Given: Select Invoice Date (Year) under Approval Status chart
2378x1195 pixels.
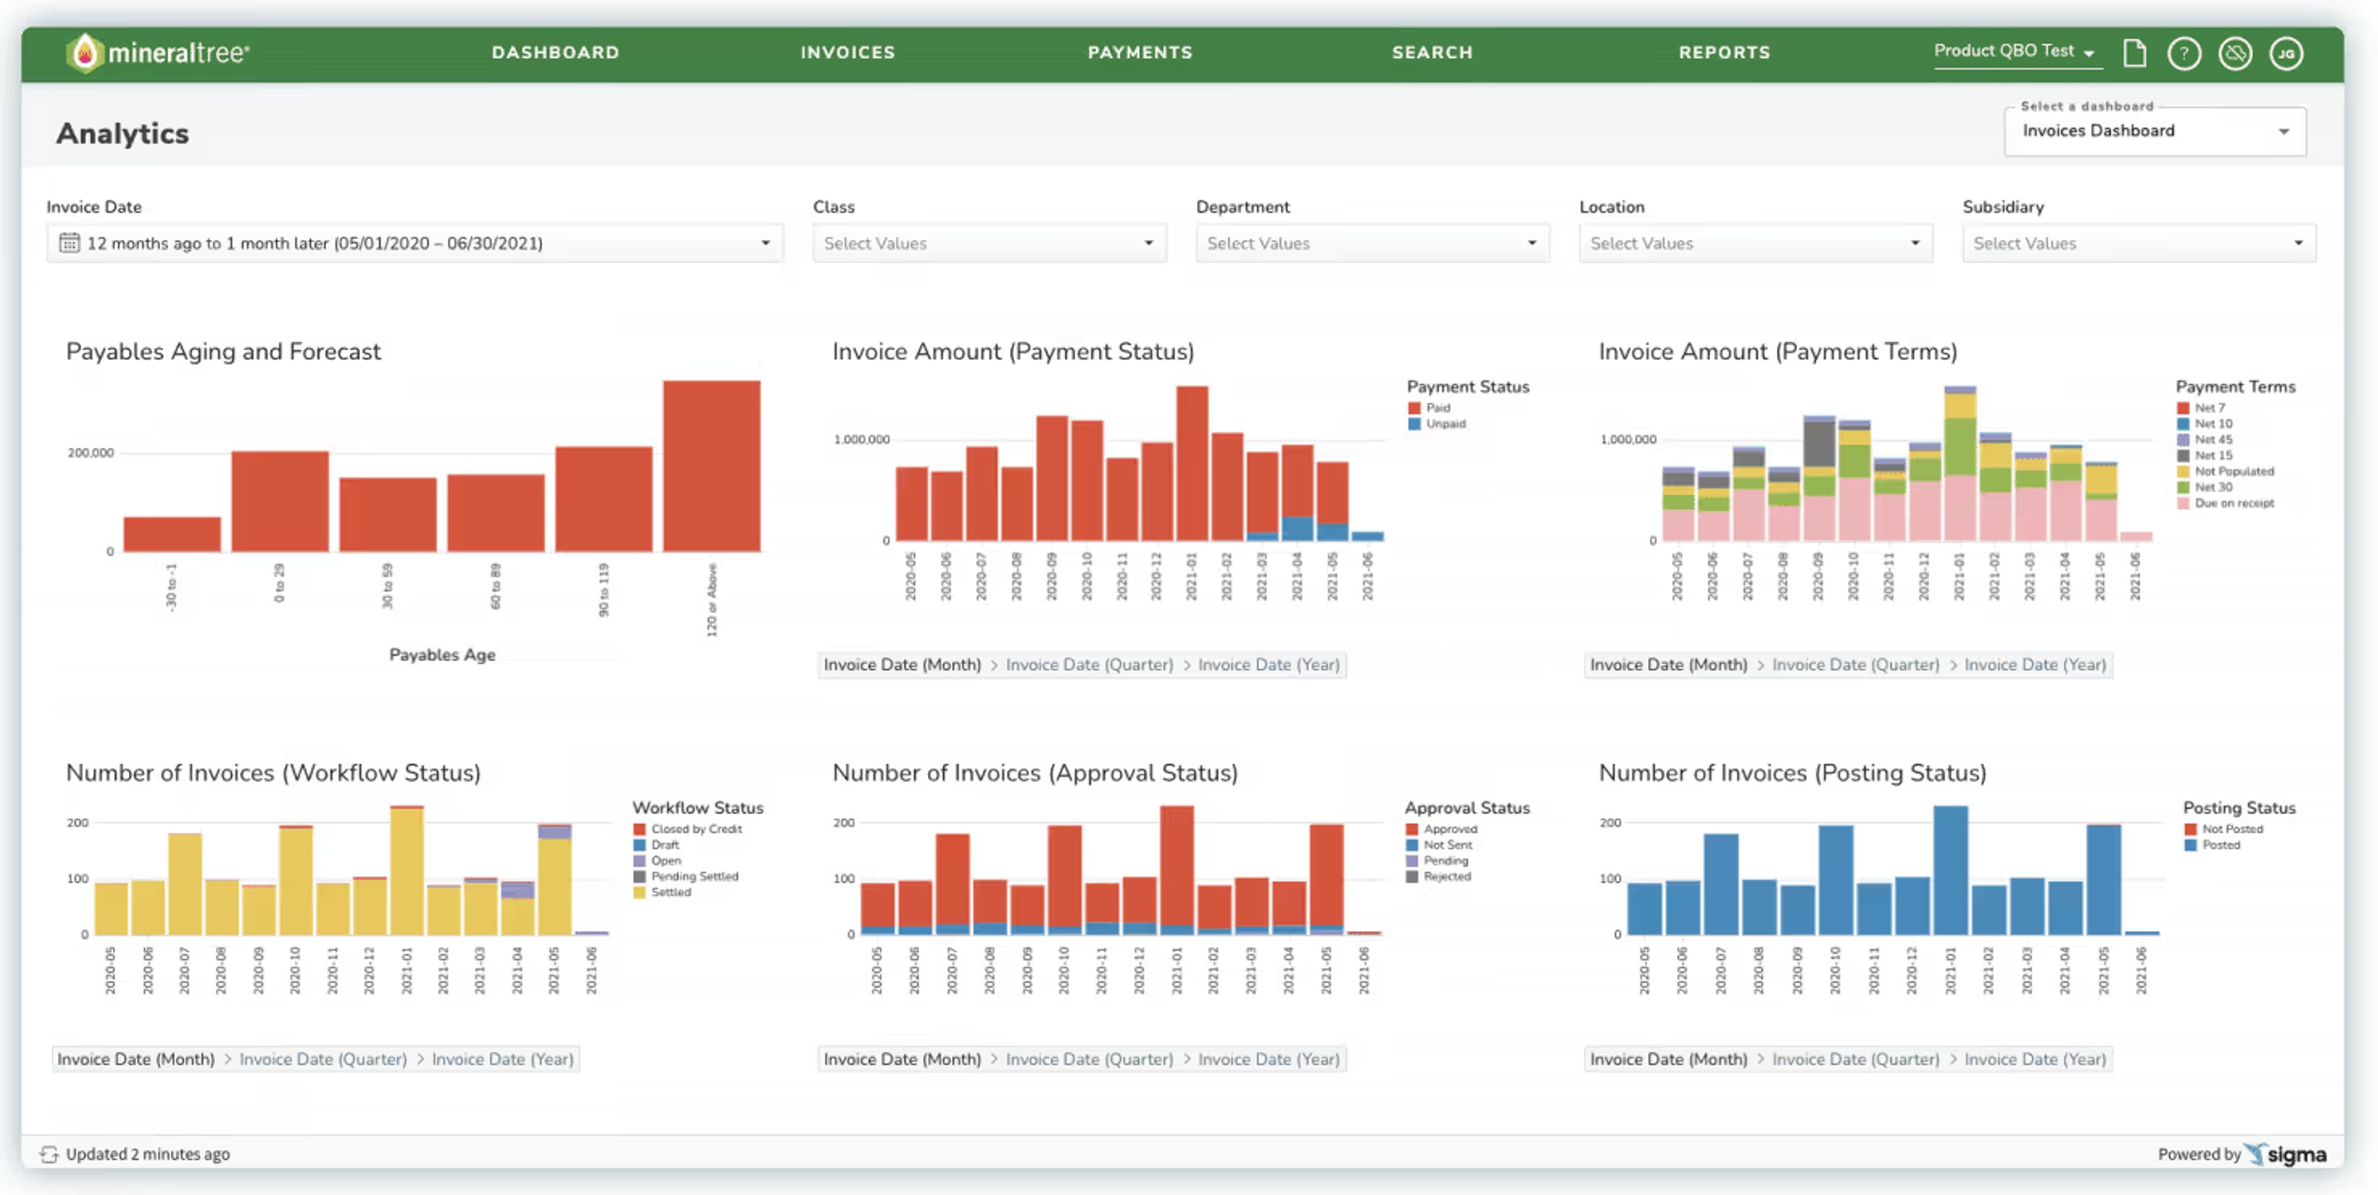Looking at the screenshot, I should [1268, 1059].
